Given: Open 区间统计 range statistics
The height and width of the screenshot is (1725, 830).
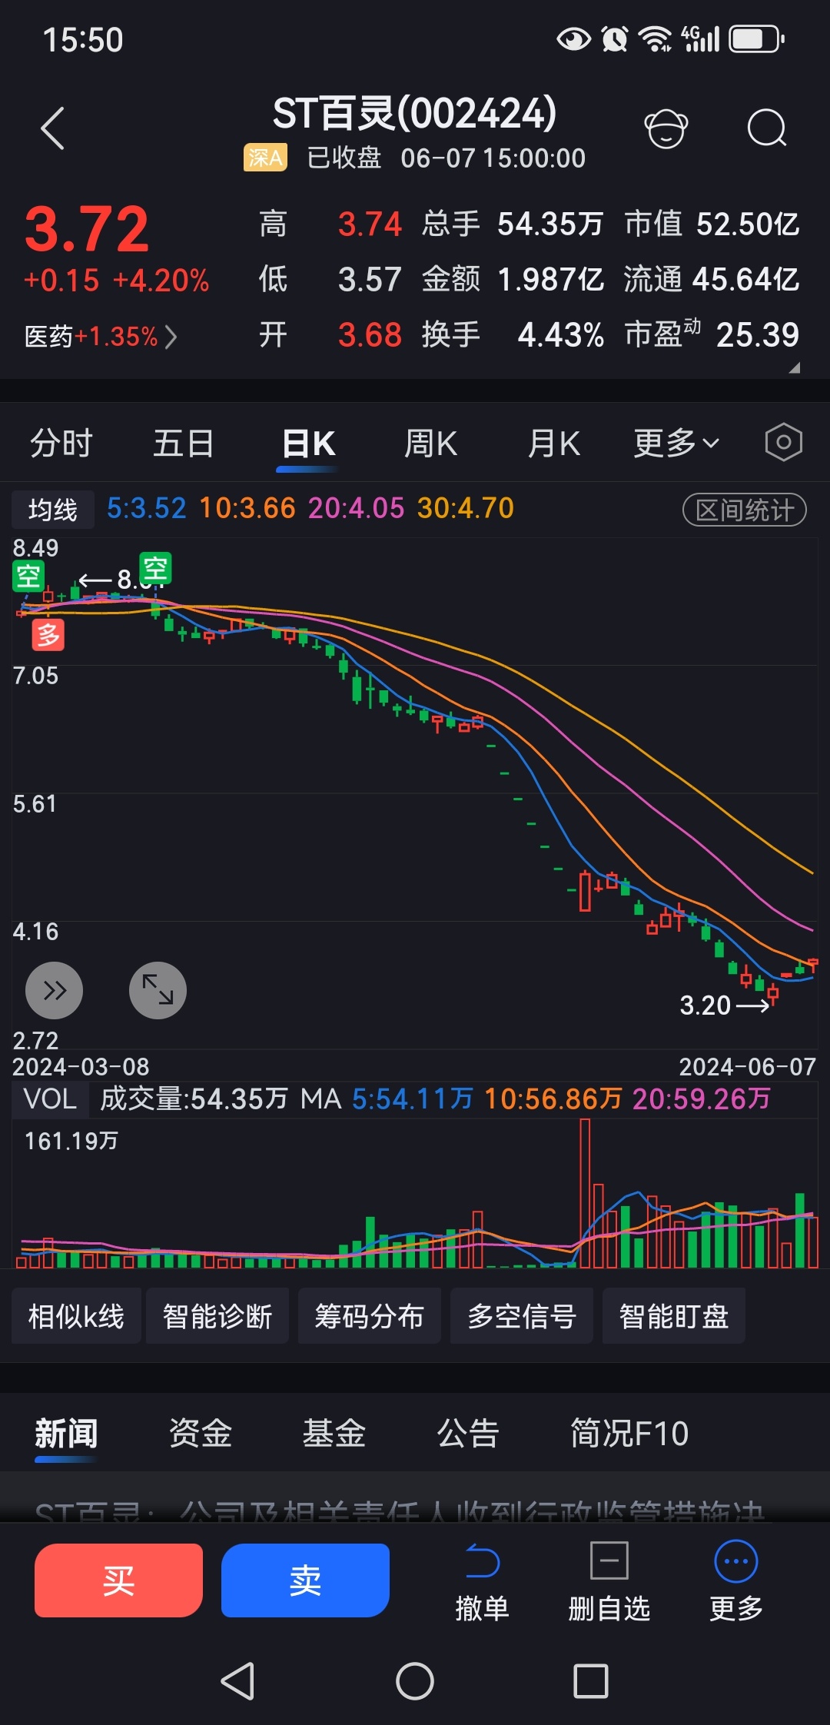Looking at the screenshot, I should (744, 510).
